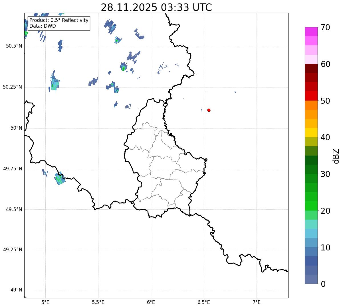
Task: Select the 7°E longitude axis label
Action: coord(257,302)
